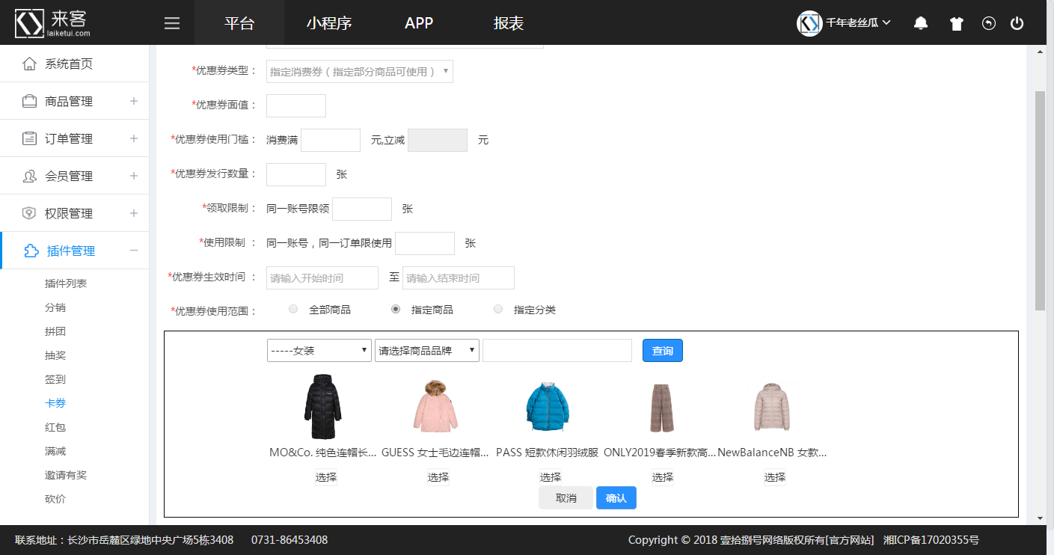Click 选择 under NewBalanceNB jacket
The image size is (1054, 555).
[775, 477]
